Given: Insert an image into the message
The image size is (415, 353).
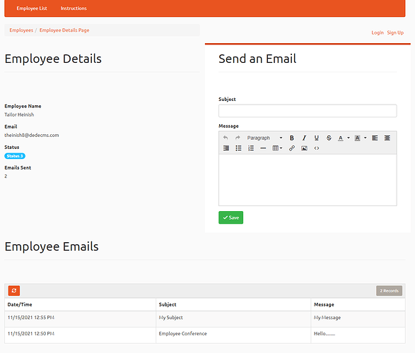Looking at the screenshot, I should (x=304, y=148).
